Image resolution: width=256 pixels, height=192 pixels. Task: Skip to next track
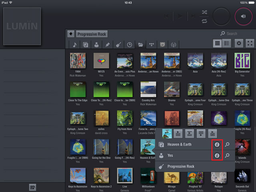coord(193,16)
